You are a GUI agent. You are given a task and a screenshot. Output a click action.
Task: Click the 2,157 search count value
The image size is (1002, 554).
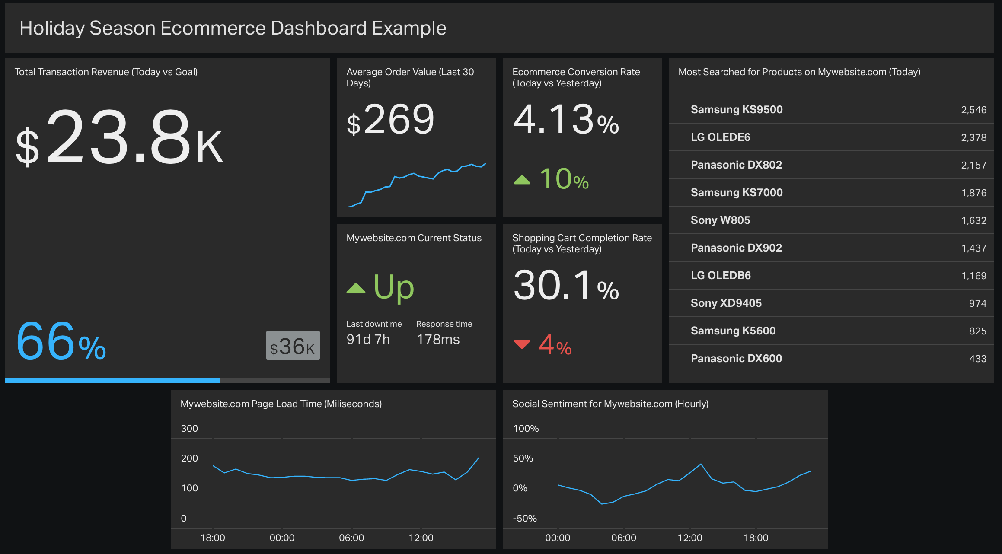(x=973, y=166)
